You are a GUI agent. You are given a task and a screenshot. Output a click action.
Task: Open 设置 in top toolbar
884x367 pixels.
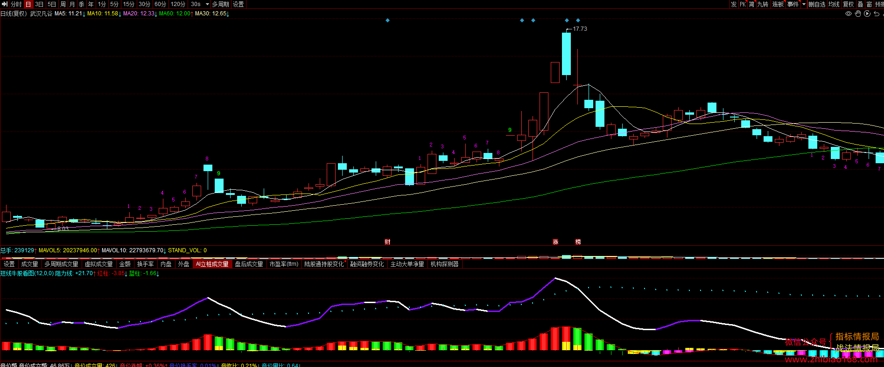click(239, 4)
